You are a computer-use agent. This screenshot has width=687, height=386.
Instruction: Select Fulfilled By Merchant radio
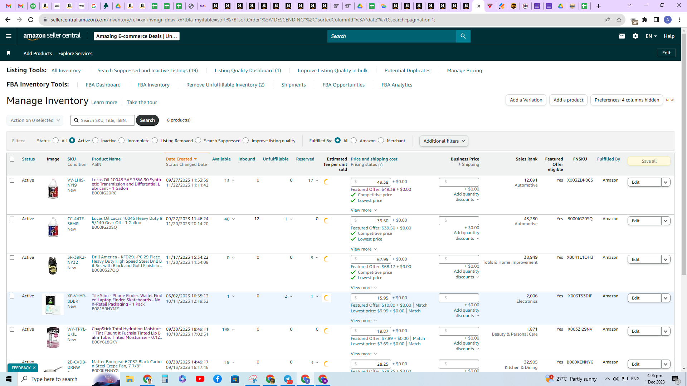tap(381, 140)
